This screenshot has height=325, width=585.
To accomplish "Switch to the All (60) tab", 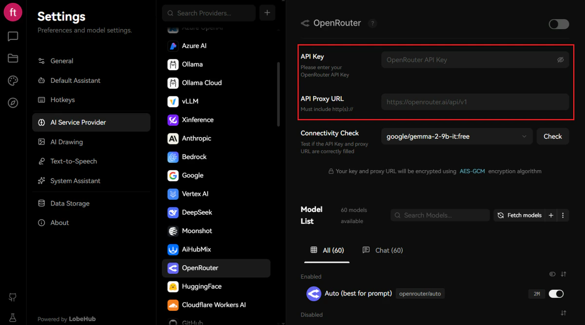I will [327, 250].
